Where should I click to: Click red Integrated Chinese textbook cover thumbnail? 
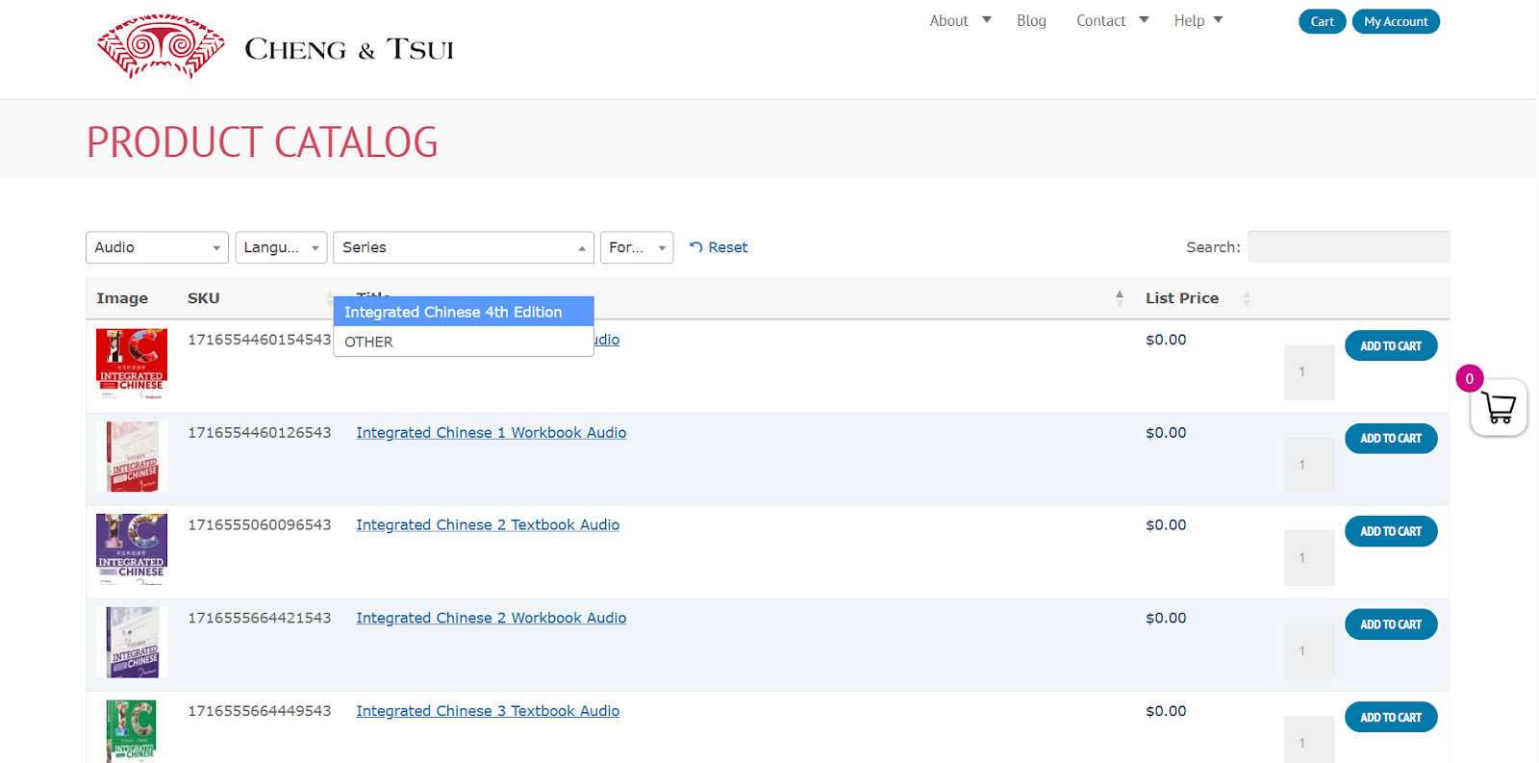[x=132, y=365]
